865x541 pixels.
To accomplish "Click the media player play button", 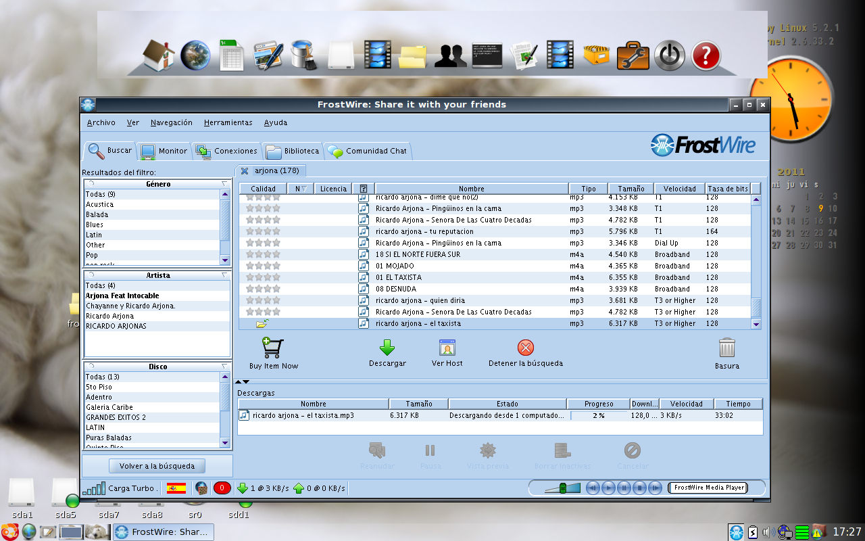I will tap(608, 488).
